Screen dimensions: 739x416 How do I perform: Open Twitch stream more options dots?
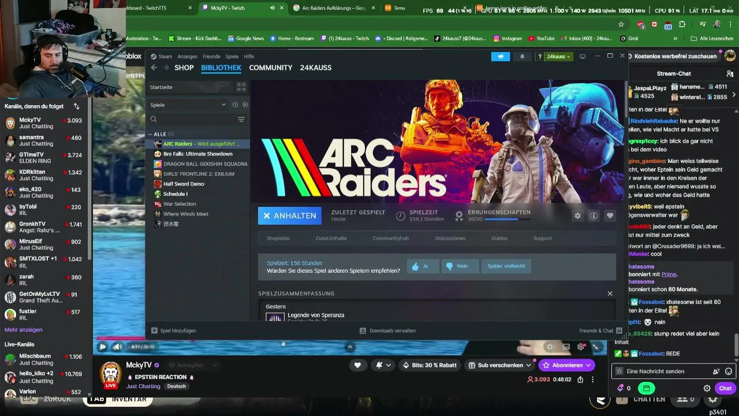pos(592,380)
